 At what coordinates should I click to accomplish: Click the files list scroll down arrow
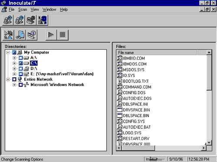coord(209,143)
